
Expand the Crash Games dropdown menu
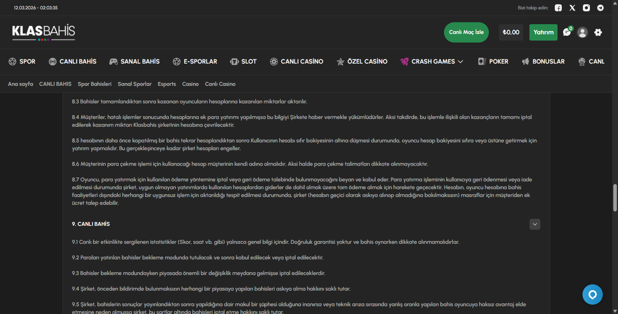(x=432, y=62)
